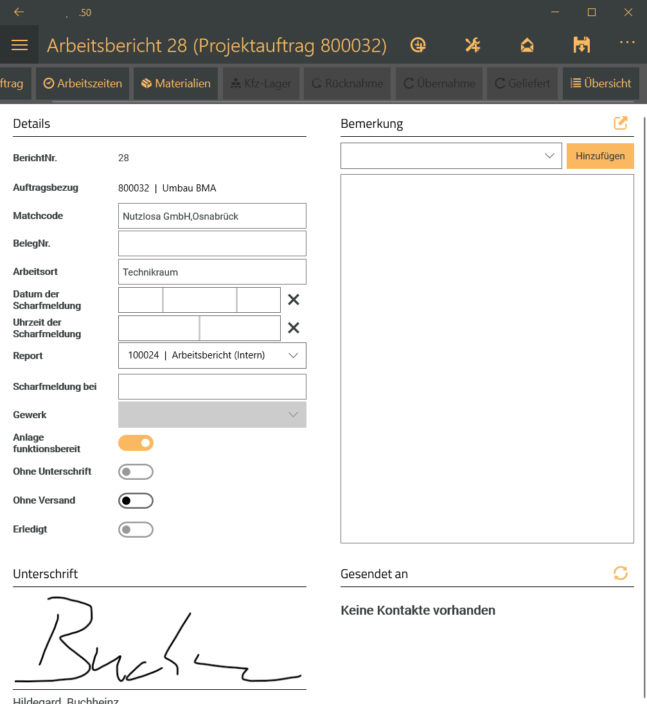Disable the Anlage funktionsbereit switch
Screen dimensions: 647x704
(x=136, y=443)
